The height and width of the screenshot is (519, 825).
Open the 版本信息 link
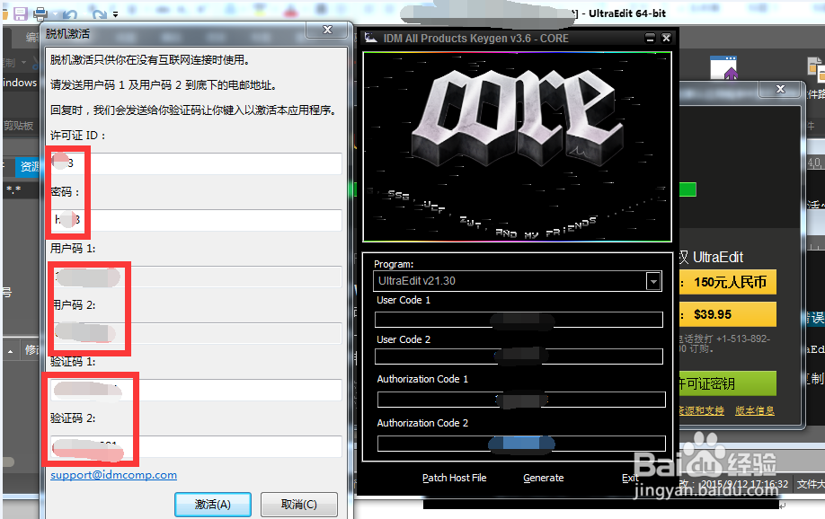click(x=755, y=410)
